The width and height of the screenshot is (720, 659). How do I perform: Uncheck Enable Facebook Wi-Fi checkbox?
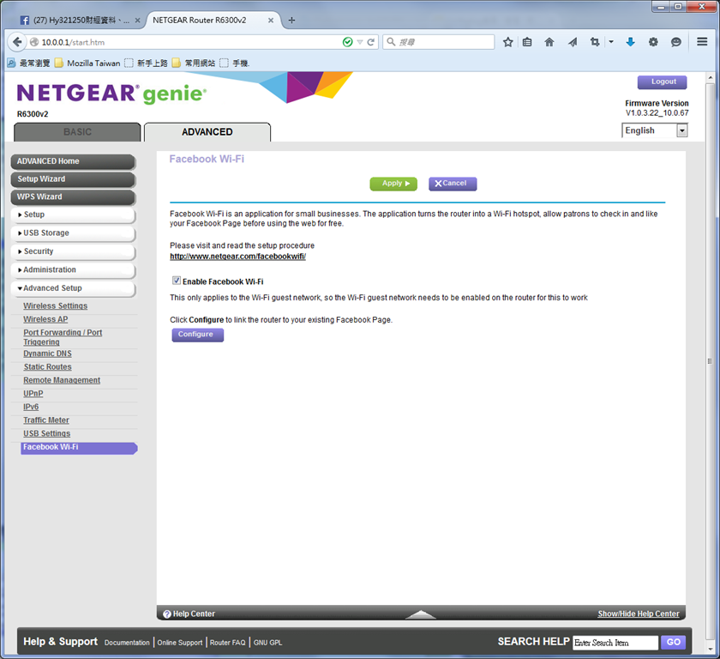pos(177,281)
